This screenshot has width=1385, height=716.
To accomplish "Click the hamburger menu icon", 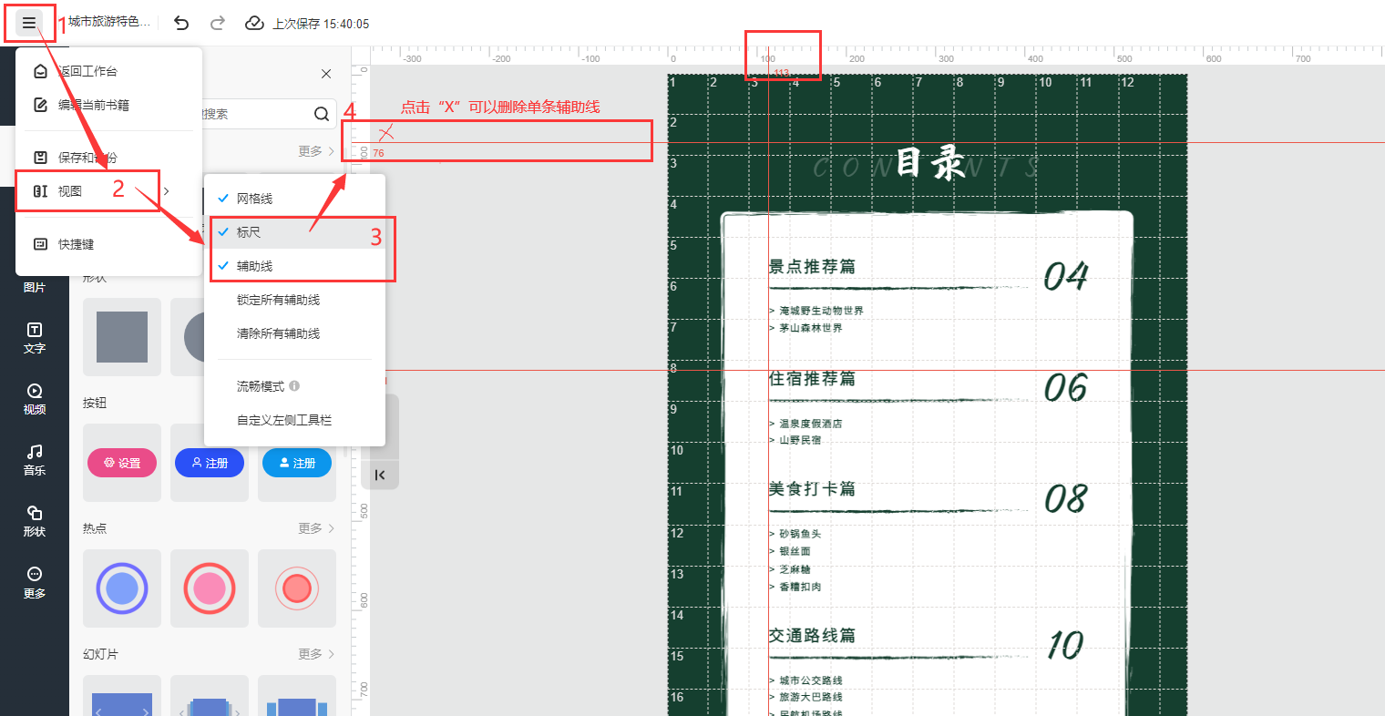I will click(29, 23).
